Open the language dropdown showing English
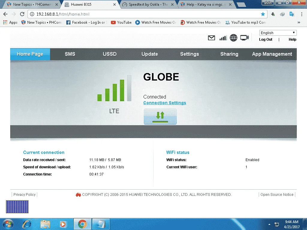Image resolution: width=307 pixels, height=230 pixels. [278, 33]
